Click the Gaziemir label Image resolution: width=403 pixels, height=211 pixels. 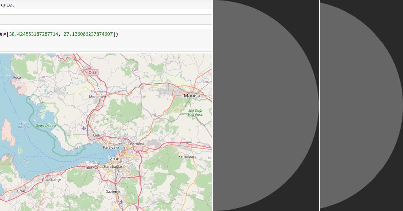112,192
